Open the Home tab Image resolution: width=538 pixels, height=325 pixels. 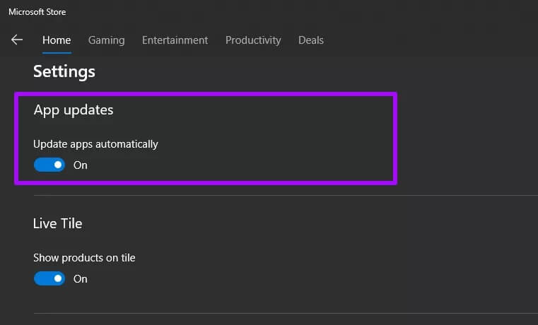tap(57, 40)
